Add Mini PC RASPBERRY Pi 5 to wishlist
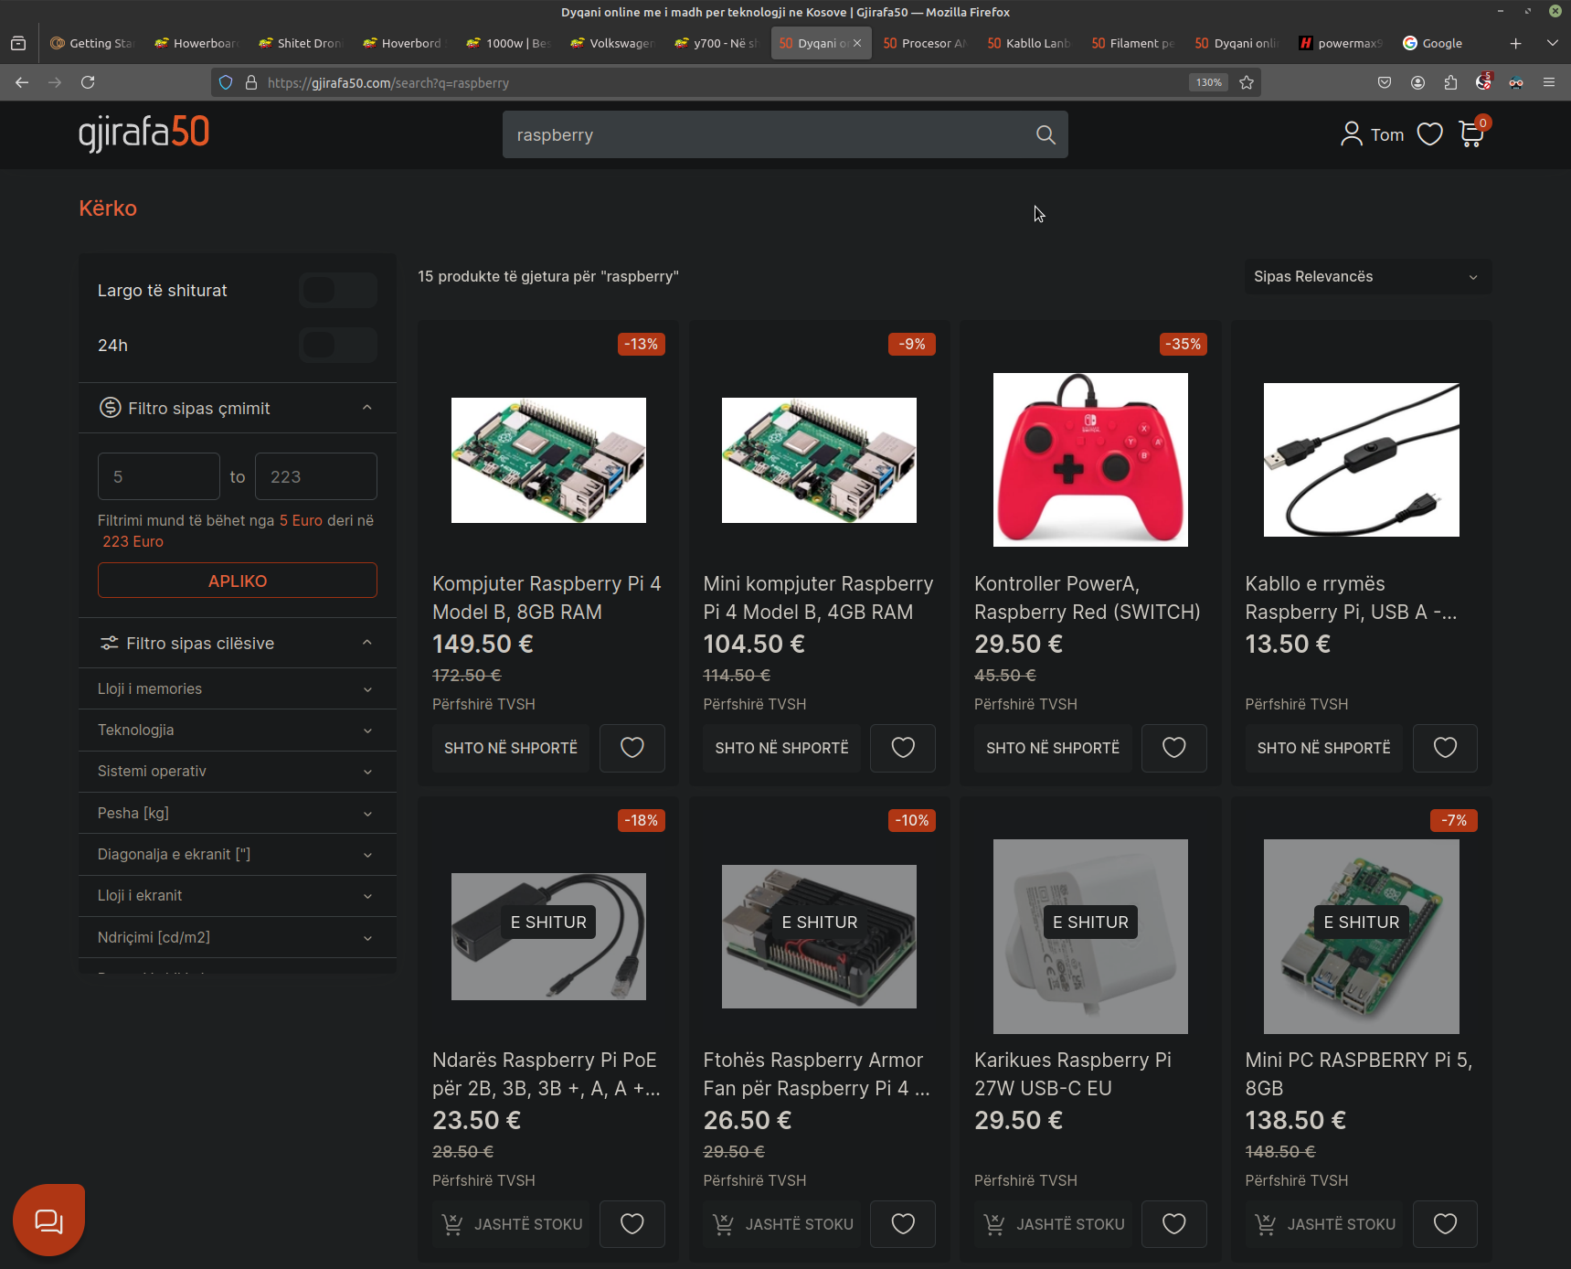This screenshot has width=1571, height=1269. tap(1445, 1224)
